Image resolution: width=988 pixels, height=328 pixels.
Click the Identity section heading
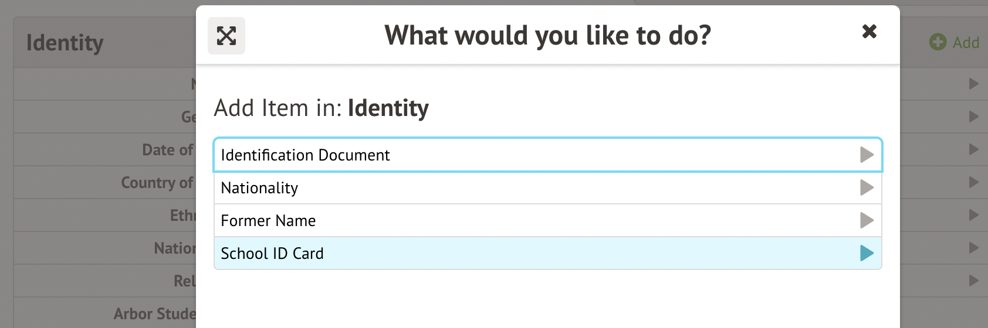(65, 43)
